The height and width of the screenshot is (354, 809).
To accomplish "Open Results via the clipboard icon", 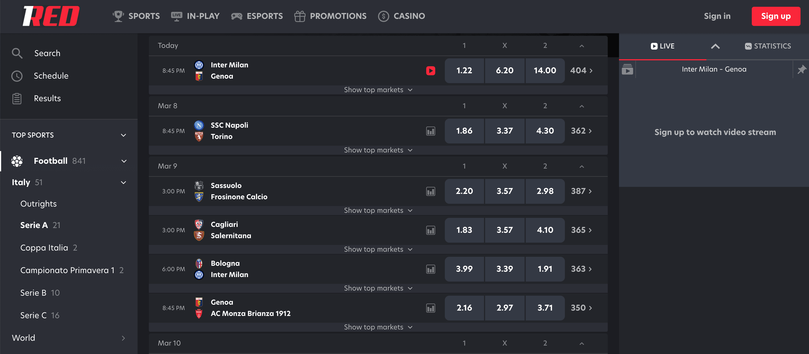I will [17, 99].
